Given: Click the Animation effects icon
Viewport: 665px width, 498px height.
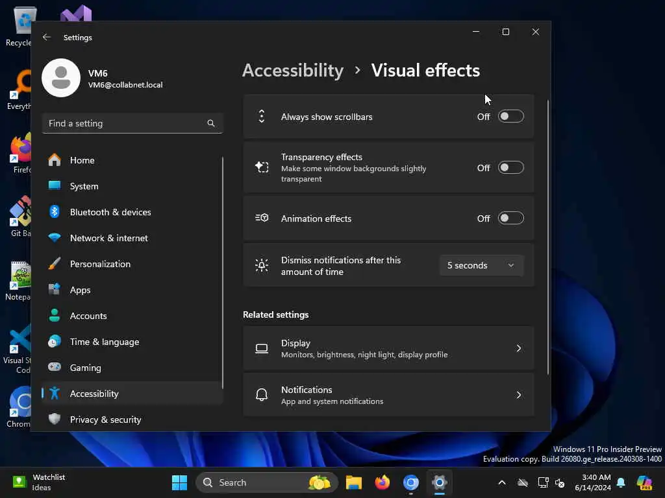Looking at the screenshot, I should [x=262, y=218].
